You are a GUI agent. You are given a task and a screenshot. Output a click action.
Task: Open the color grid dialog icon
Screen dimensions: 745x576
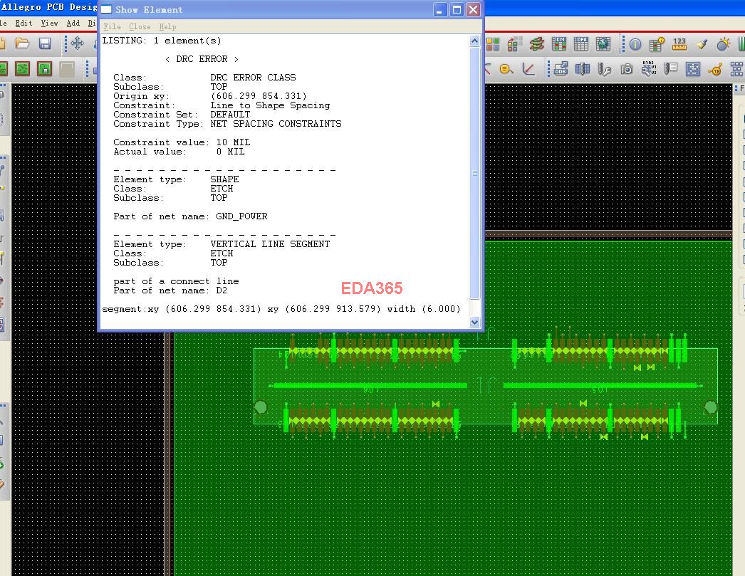coord(493,44)
